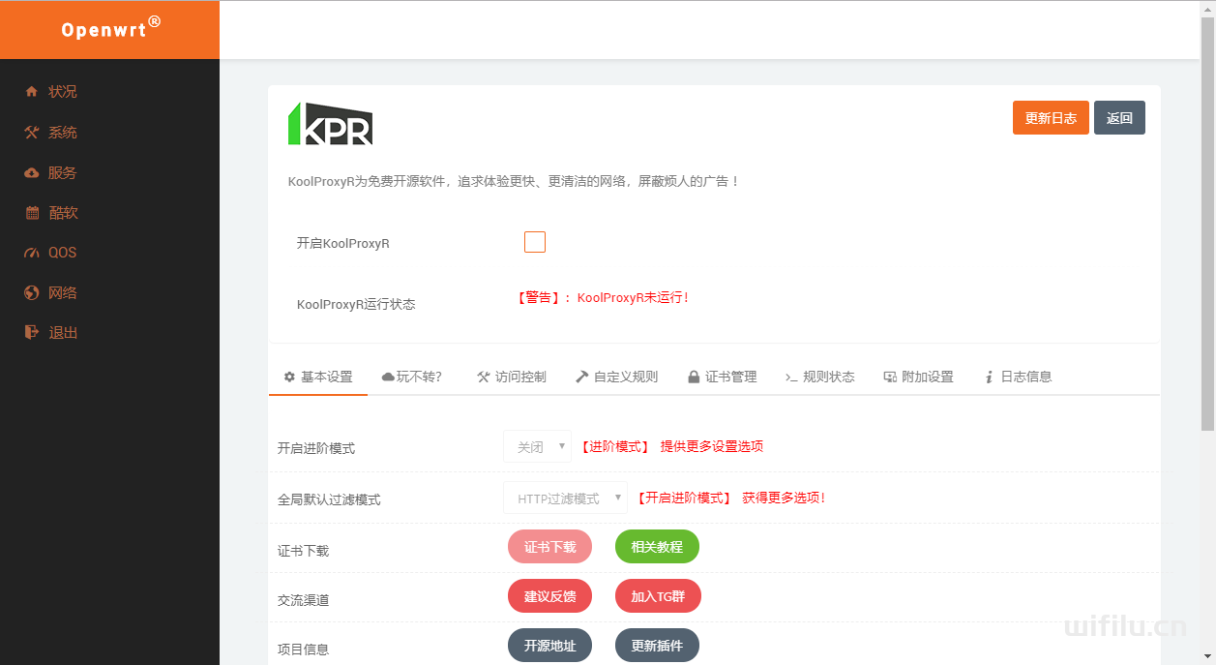
Task: Click the 项目信息 row label
Action: click(303, 650)
